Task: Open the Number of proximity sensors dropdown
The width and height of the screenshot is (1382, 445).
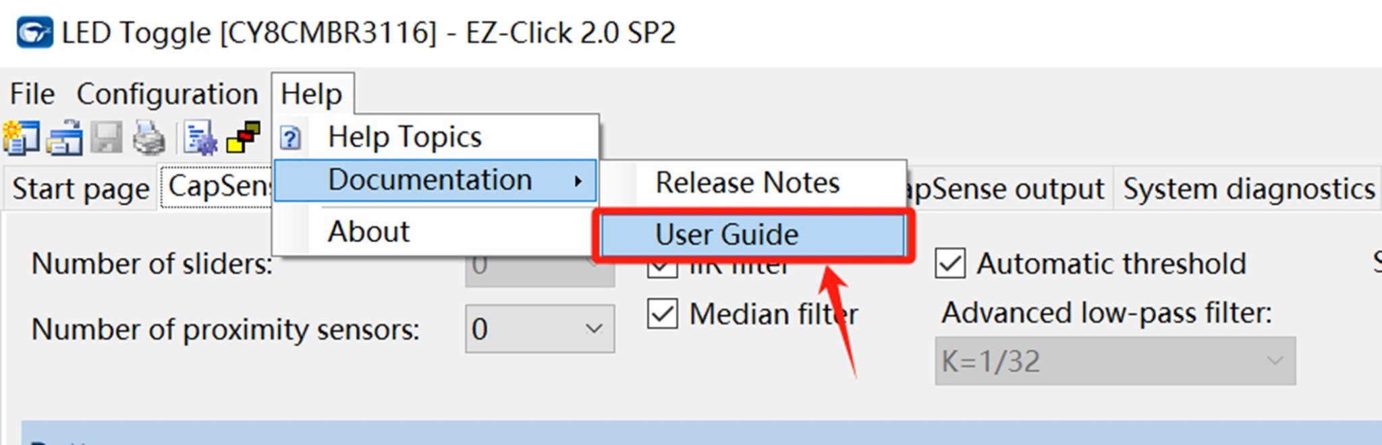Action: (540, 328)
